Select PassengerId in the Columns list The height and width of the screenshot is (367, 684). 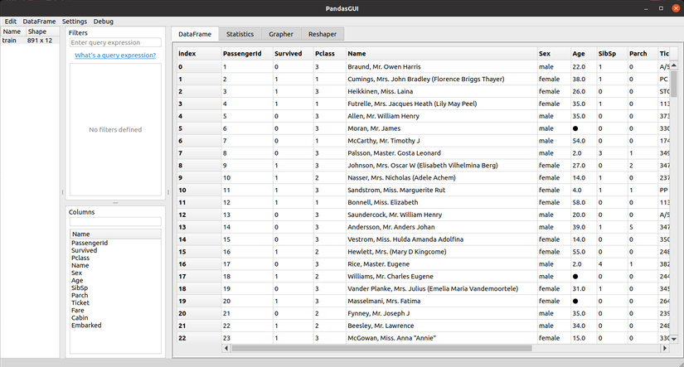tap(90, 243)
